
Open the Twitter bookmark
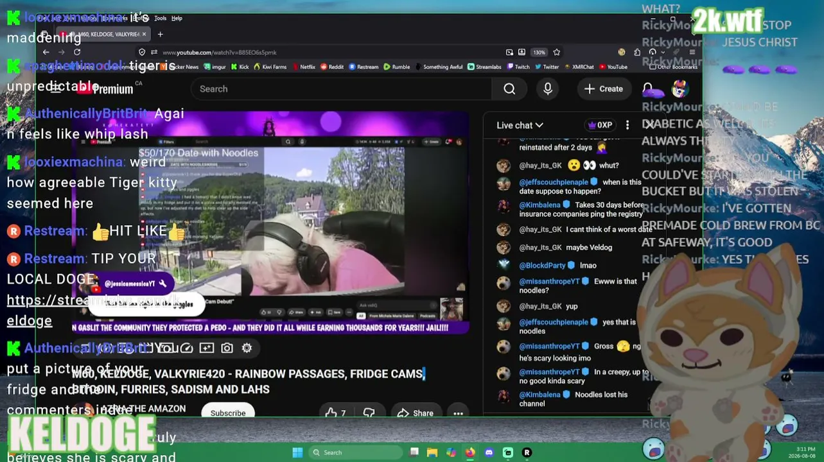(x=547, y=67)
